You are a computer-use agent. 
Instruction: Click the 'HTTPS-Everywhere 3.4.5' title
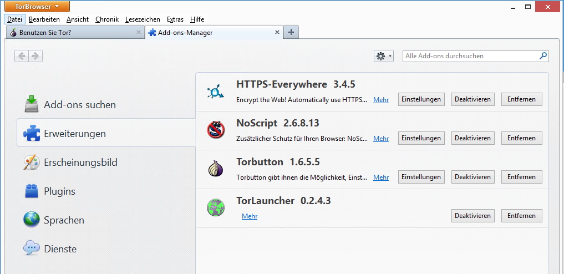(296, 84)
